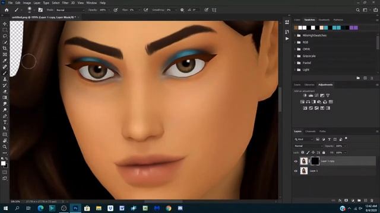This screenshot has width=380, height=213.
Task: Expand the Pastel swatch folder
Action: 295,63
